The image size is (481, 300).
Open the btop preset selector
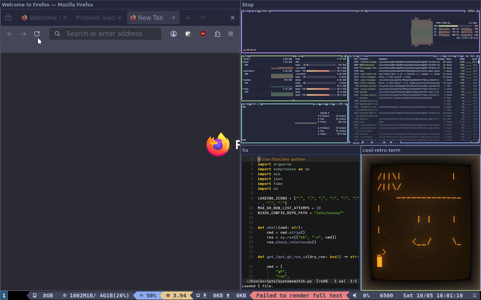pos(264,11)
